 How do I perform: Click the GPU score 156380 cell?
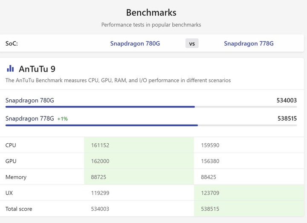210,161
